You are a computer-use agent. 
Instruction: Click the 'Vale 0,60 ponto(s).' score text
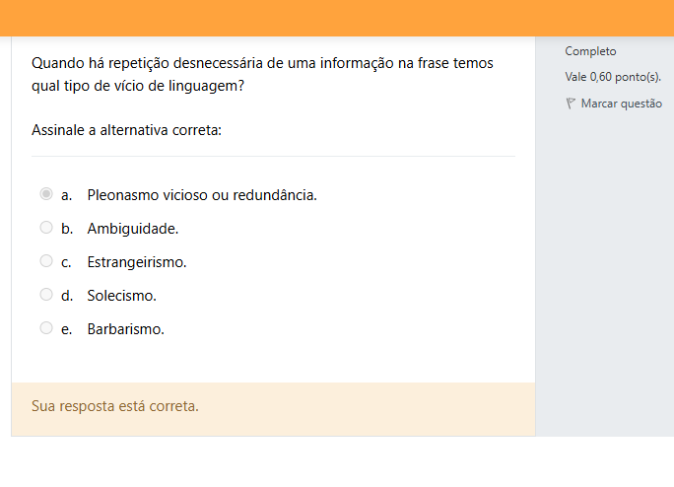point(612,77)
